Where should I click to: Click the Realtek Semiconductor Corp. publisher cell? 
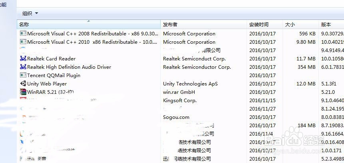(x=197, y=67)
